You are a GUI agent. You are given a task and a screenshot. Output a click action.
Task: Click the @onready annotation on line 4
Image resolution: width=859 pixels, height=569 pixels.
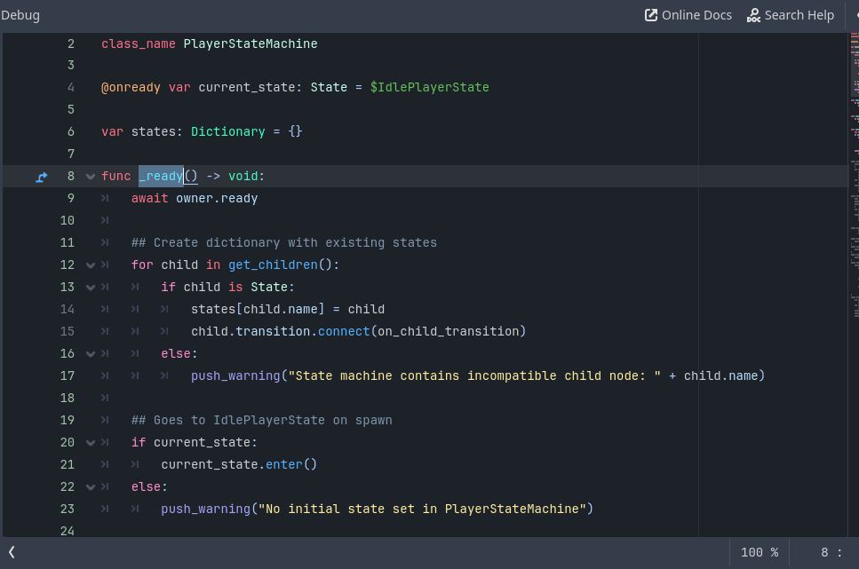(131, 88)
